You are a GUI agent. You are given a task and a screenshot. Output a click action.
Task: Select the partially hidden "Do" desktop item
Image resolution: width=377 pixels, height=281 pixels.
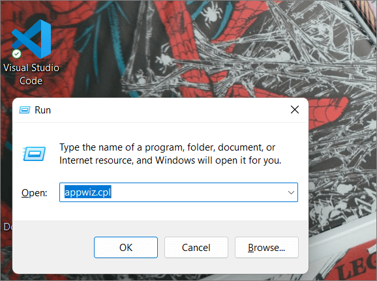pos(8,227)
